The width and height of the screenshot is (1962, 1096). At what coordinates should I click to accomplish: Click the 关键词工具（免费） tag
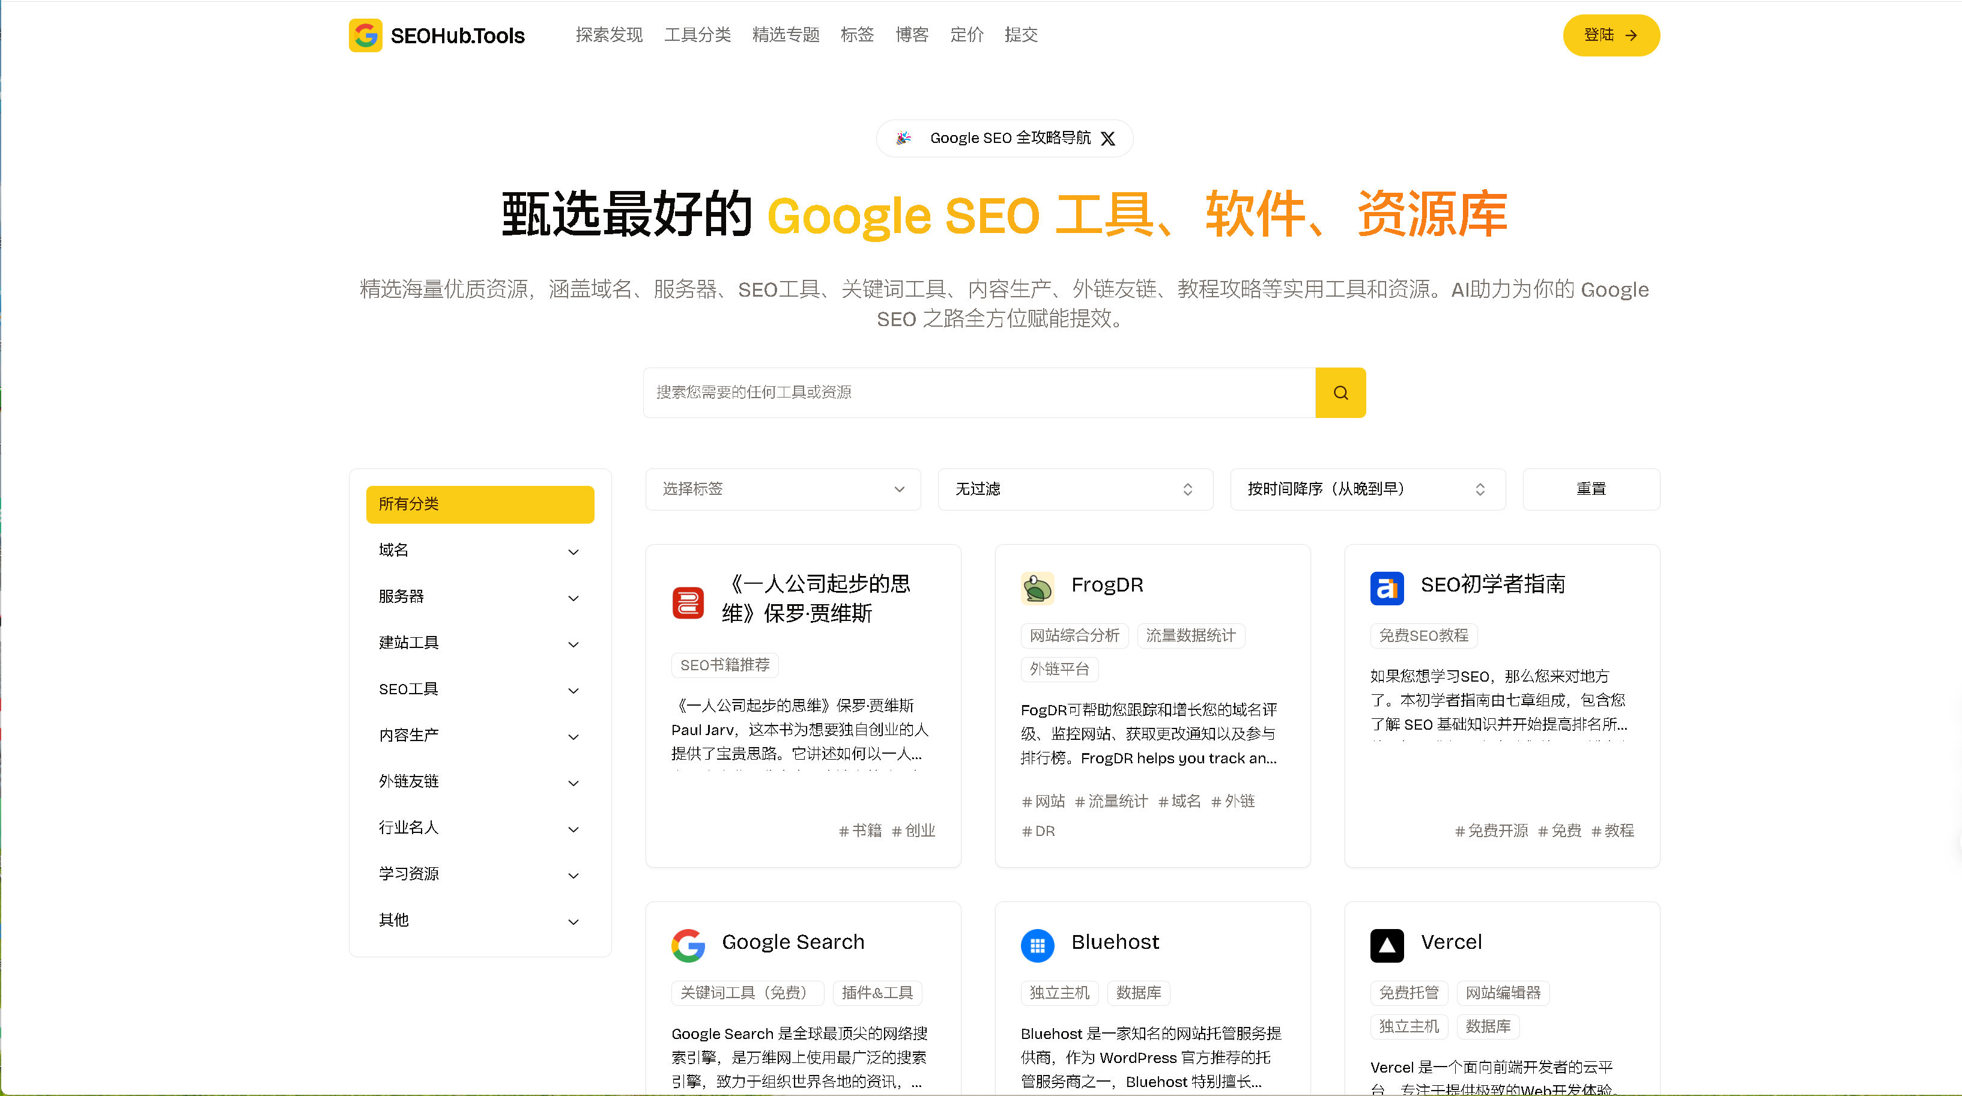click(x=747, y=993)
